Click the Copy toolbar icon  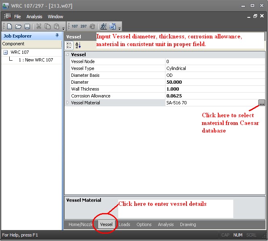point(48,26)
